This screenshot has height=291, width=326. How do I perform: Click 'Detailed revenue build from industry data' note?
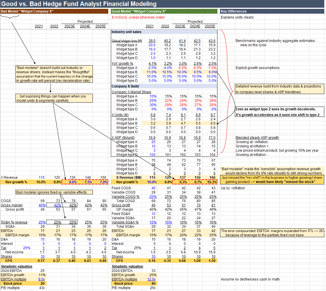(280, 89)
